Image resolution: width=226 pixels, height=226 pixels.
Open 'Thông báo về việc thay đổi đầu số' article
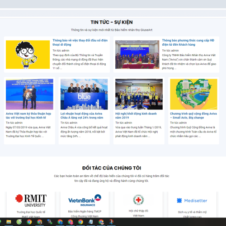coord(80,42)
